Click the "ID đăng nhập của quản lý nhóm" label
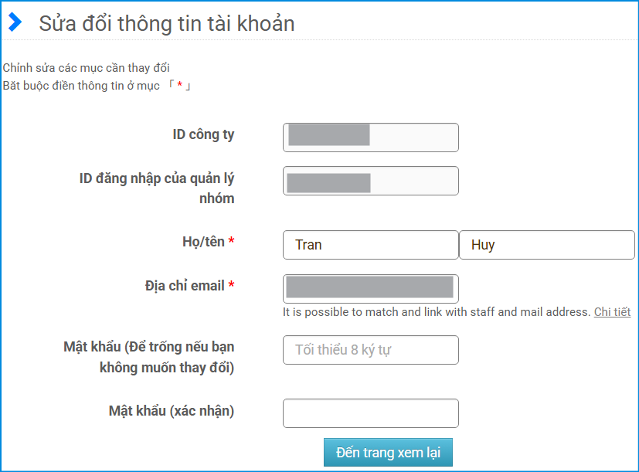 157,188
